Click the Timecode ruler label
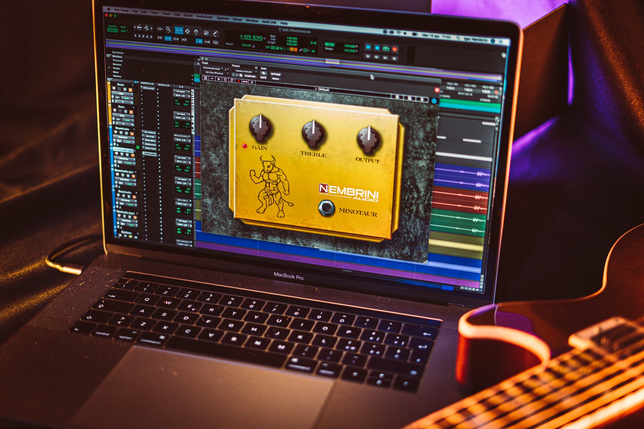 tap(118, 60)
